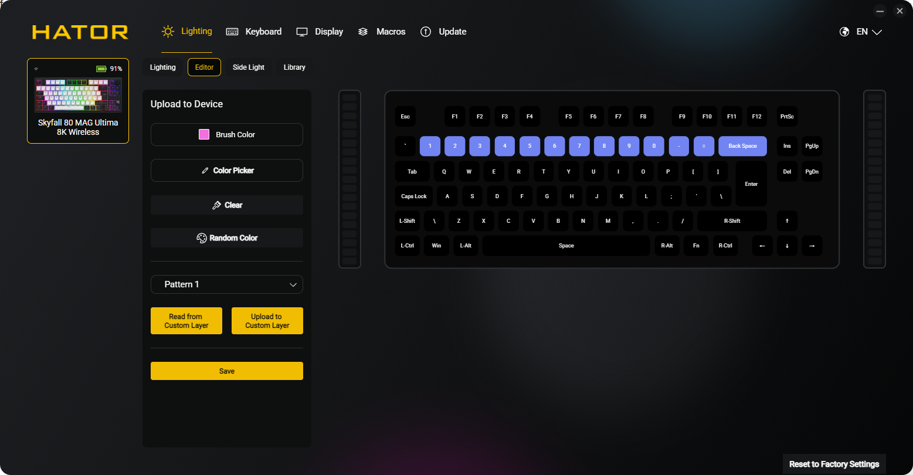Open the Side Light sub-tab
Viewport: 913px width, 475px height.
click(x=249, y=67)
